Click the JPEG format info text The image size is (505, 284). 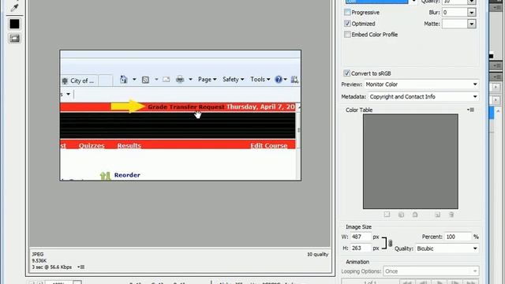click(38, 254)
